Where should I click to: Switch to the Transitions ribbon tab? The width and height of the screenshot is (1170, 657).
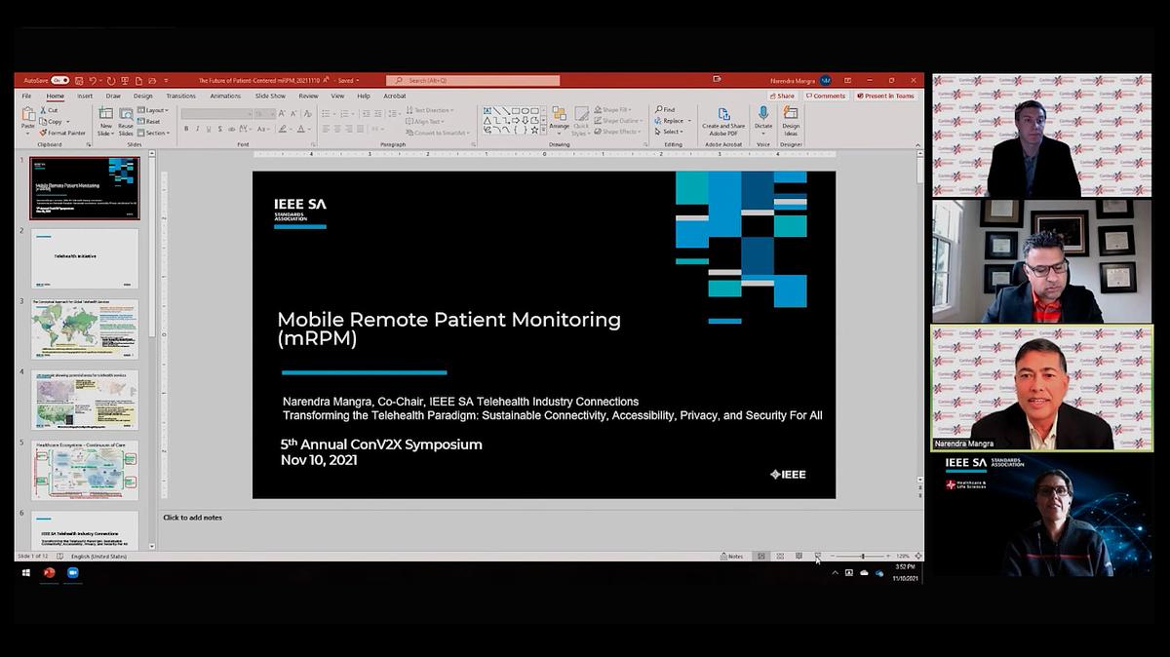point(180,96)
